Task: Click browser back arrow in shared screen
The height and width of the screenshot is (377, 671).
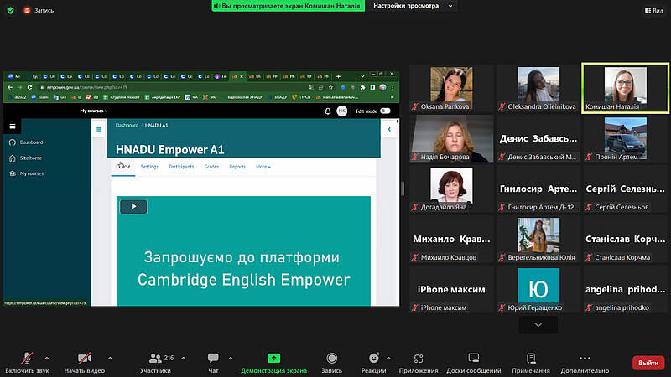Action: point(10,87)
